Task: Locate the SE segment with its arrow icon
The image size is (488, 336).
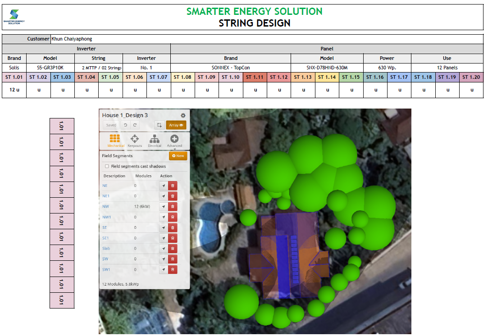Action: (x=164, y=227)
